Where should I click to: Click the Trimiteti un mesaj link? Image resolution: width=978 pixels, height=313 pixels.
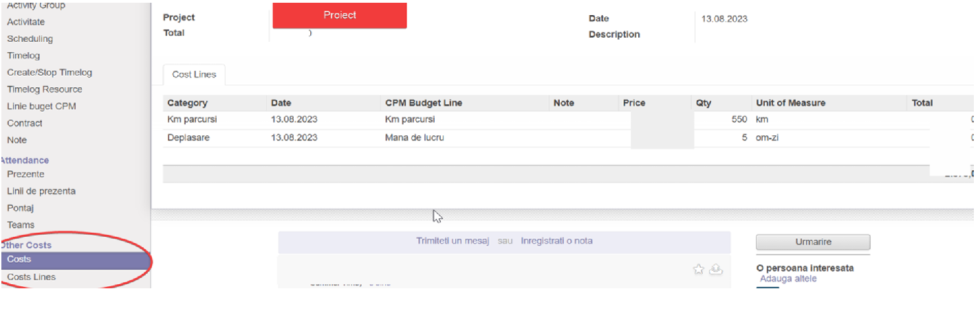452,241
